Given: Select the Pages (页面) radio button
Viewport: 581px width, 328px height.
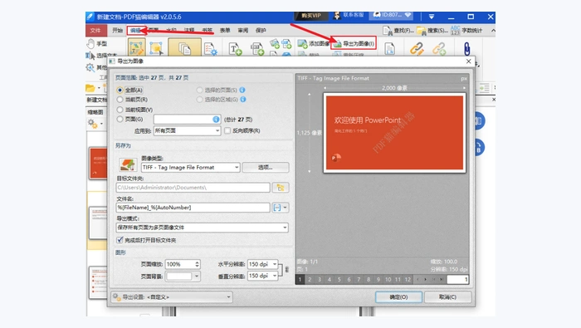Looking at the screenshot, I should coord(120,120).
